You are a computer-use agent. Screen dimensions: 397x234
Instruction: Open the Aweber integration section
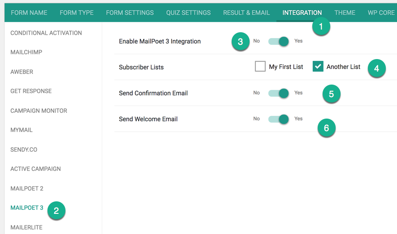pyautogui.click(x=22, y=72)
